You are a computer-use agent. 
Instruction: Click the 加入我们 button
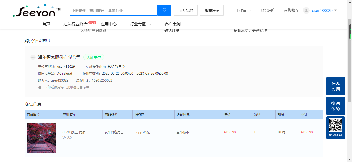[x=186, y=10]
